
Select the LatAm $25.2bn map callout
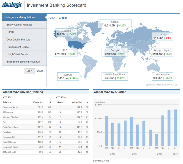[68, 77]
